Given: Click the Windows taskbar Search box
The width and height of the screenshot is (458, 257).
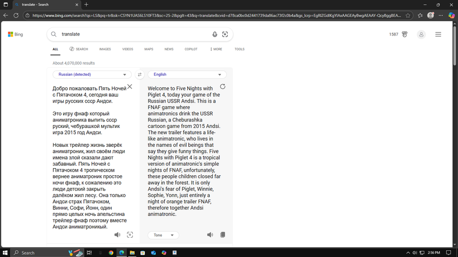Looking at the screenshot, I should (47, 252).
